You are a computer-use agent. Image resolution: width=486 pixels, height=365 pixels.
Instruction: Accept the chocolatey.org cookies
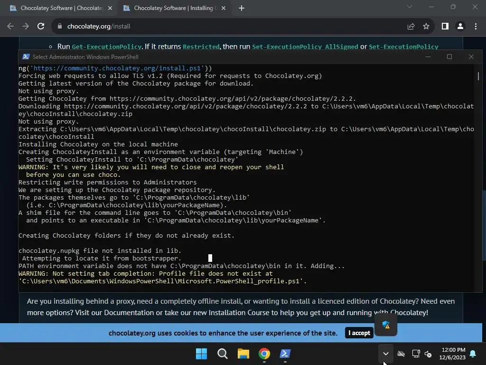(359, 333)
